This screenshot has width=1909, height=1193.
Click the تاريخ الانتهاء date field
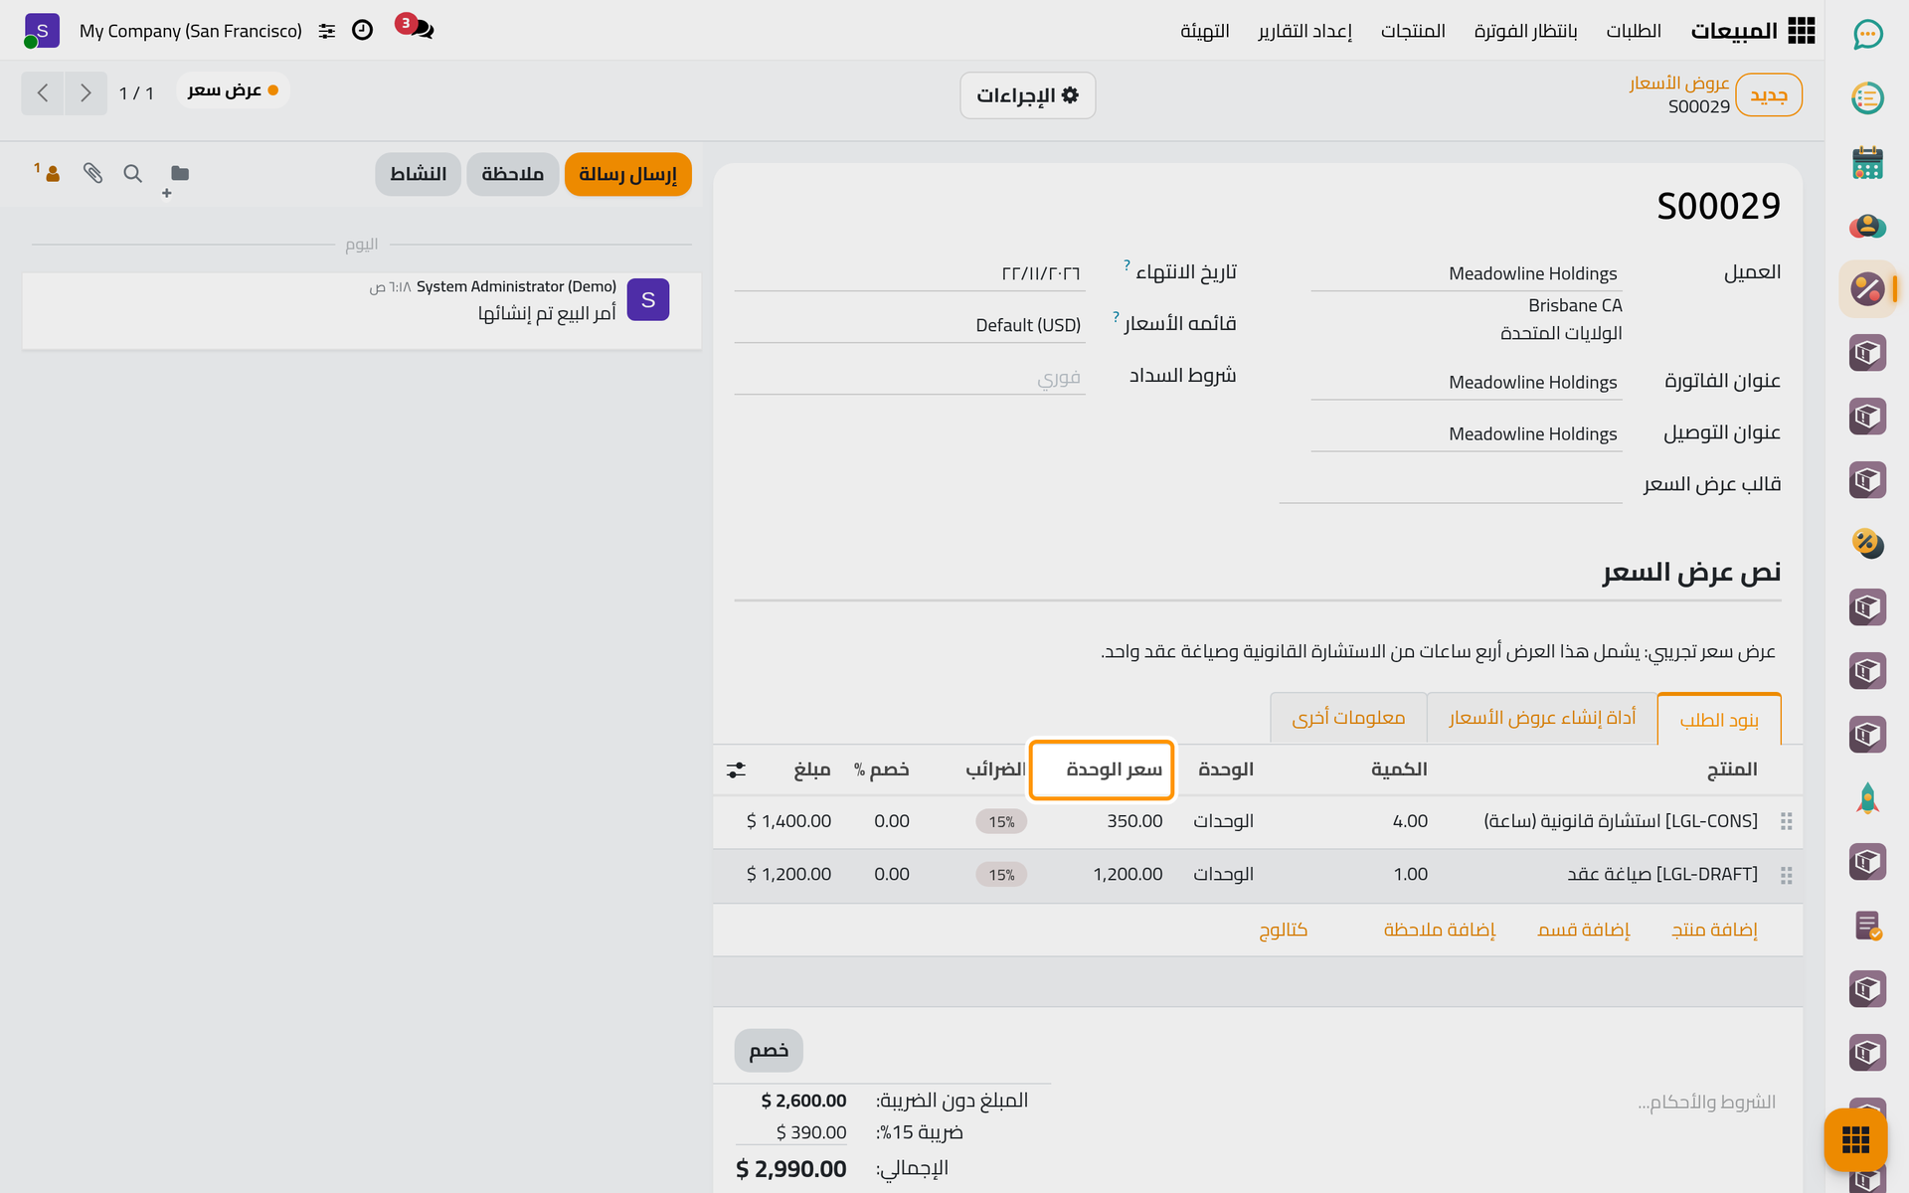click(x=910, y=273)
